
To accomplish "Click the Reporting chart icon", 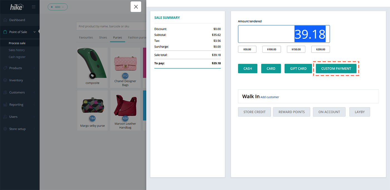I will pyautogui.click(x=5, y=105).
